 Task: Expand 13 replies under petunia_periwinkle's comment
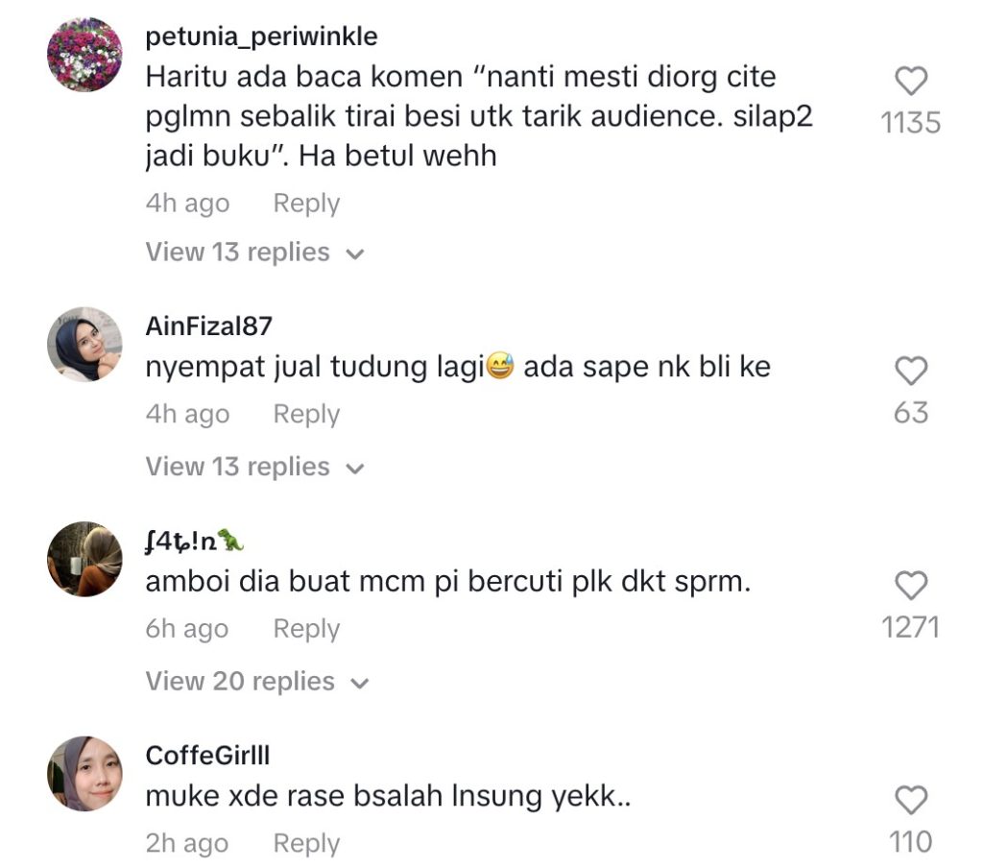[x=254, y=253]
